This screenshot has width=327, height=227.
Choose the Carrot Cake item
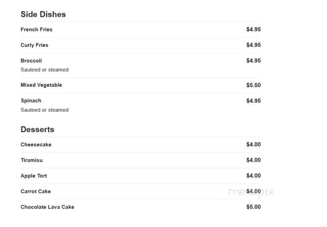click(36, 191)
